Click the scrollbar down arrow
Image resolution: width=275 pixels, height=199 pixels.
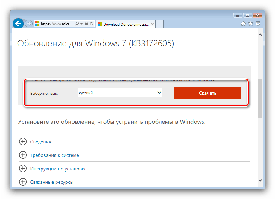[x=260, y=180]
